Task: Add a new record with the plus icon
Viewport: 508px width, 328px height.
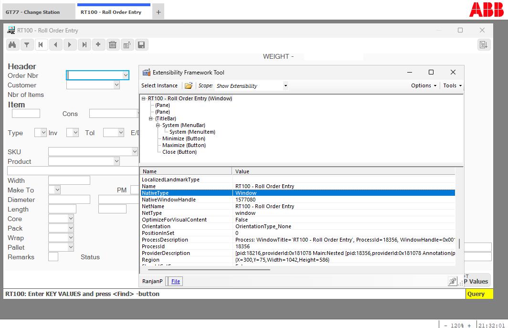Action: point(99,44)
